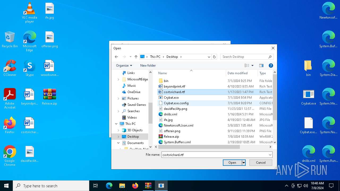The height and width of the screenshot is (191, 340).
Task: Open the Windows Start menu
Action: [6, 186]
